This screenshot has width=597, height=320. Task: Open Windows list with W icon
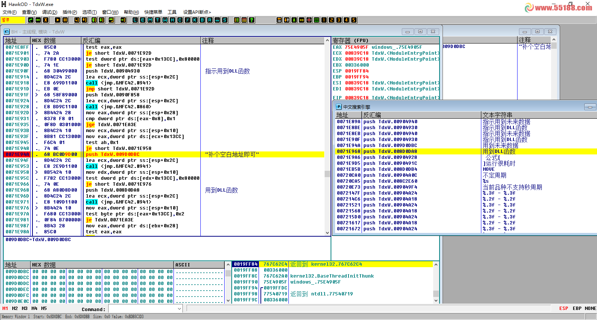165,20
